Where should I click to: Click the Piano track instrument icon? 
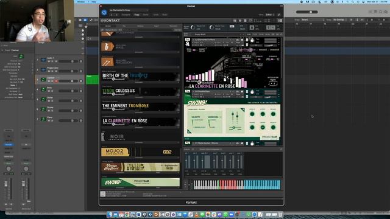click(x=43, y=119)
